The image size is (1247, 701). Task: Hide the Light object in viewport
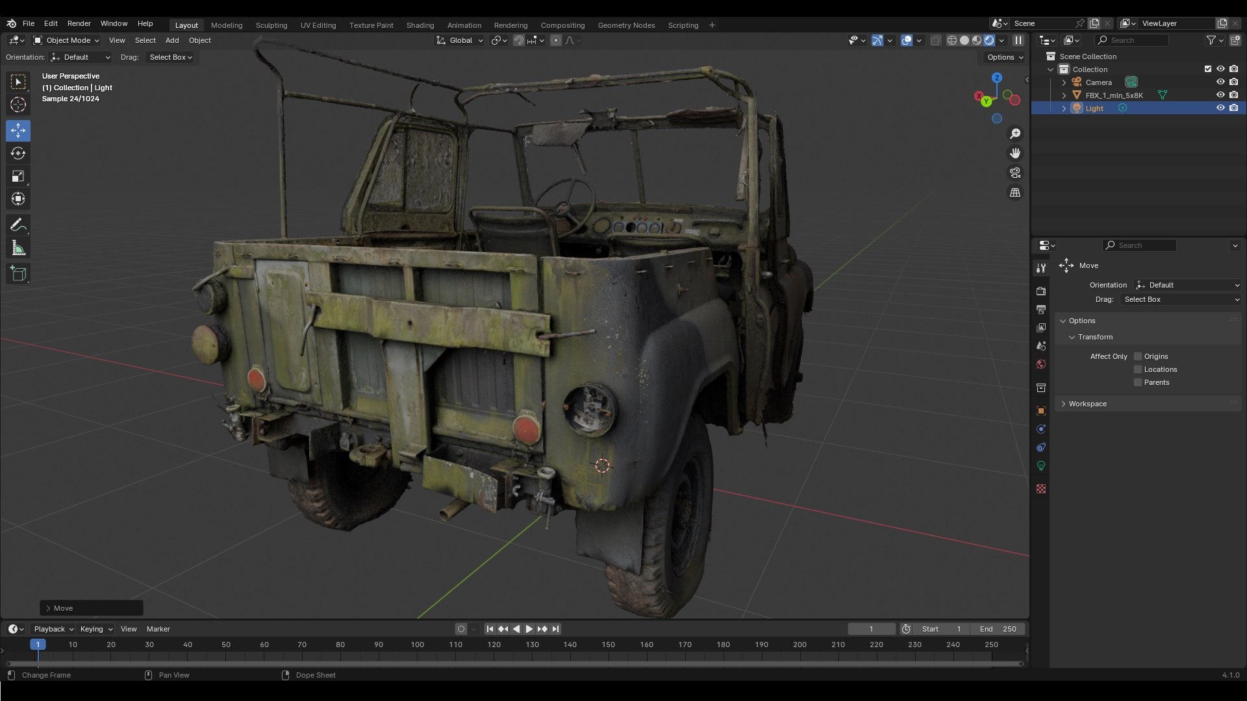1220,108
